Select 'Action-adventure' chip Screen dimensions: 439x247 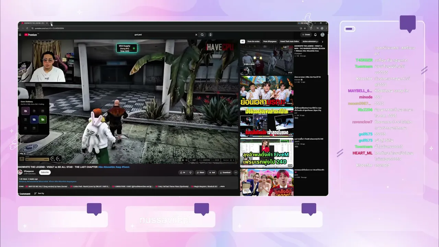310,42
